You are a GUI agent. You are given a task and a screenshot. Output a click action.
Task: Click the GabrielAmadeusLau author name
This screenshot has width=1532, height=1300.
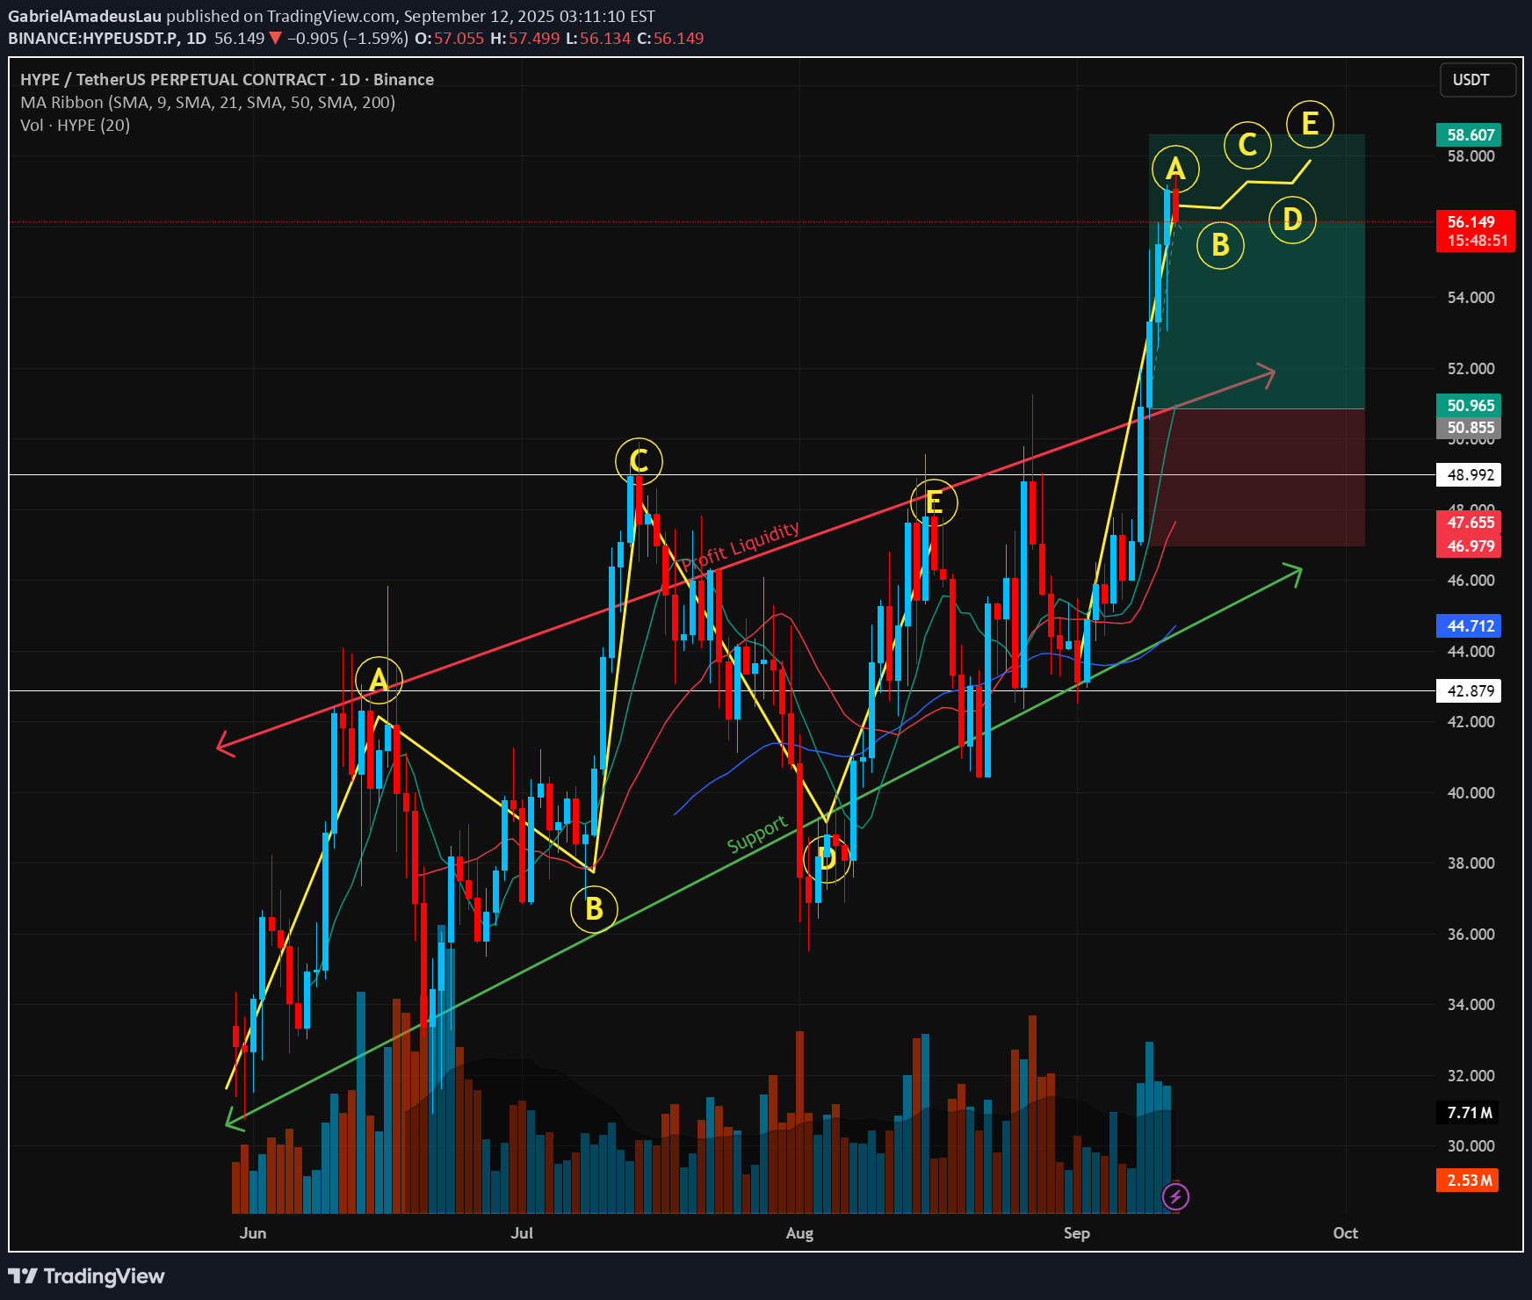coord(84,16)
